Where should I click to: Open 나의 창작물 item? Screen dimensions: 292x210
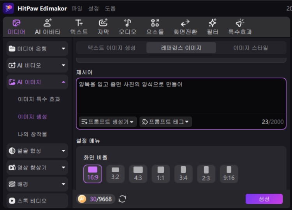[x=32, y=134]
